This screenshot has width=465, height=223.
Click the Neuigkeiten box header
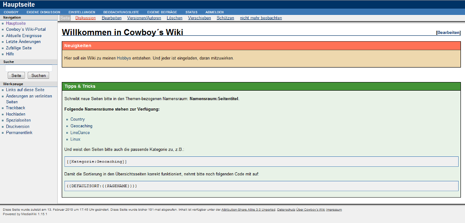[x=261, y=46]
